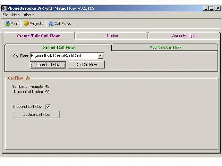This screenshot has width=222, height=166.
Task: Switch to the Add New Call Flow tab
Action: 165,47
